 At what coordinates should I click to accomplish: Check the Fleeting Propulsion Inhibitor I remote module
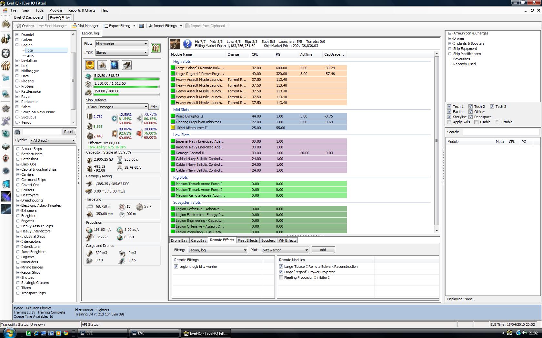[x=281, y=277]
